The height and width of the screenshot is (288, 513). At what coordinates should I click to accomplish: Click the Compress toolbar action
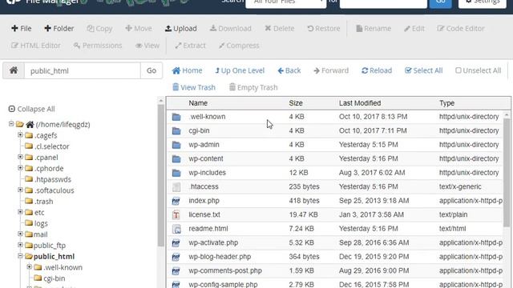coord(239,46)
